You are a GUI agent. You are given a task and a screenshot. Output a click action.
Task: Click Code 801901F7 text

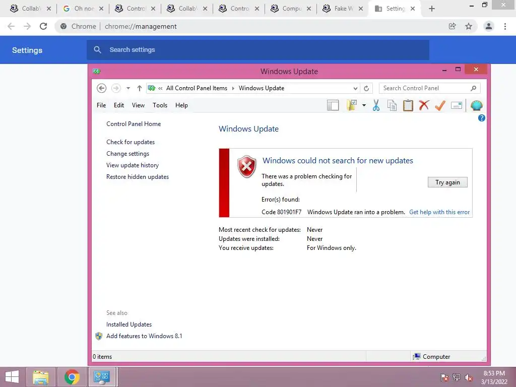281,212
